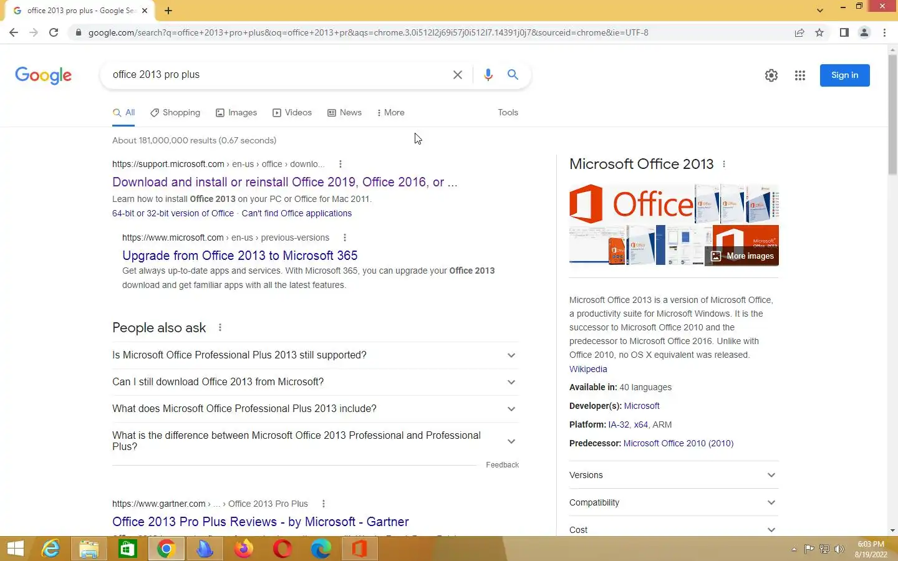Click the magnifier search icon
Image resolution: width=898 pixels, height=561 pixels.
pyautogui.click(x=513, y=75)
